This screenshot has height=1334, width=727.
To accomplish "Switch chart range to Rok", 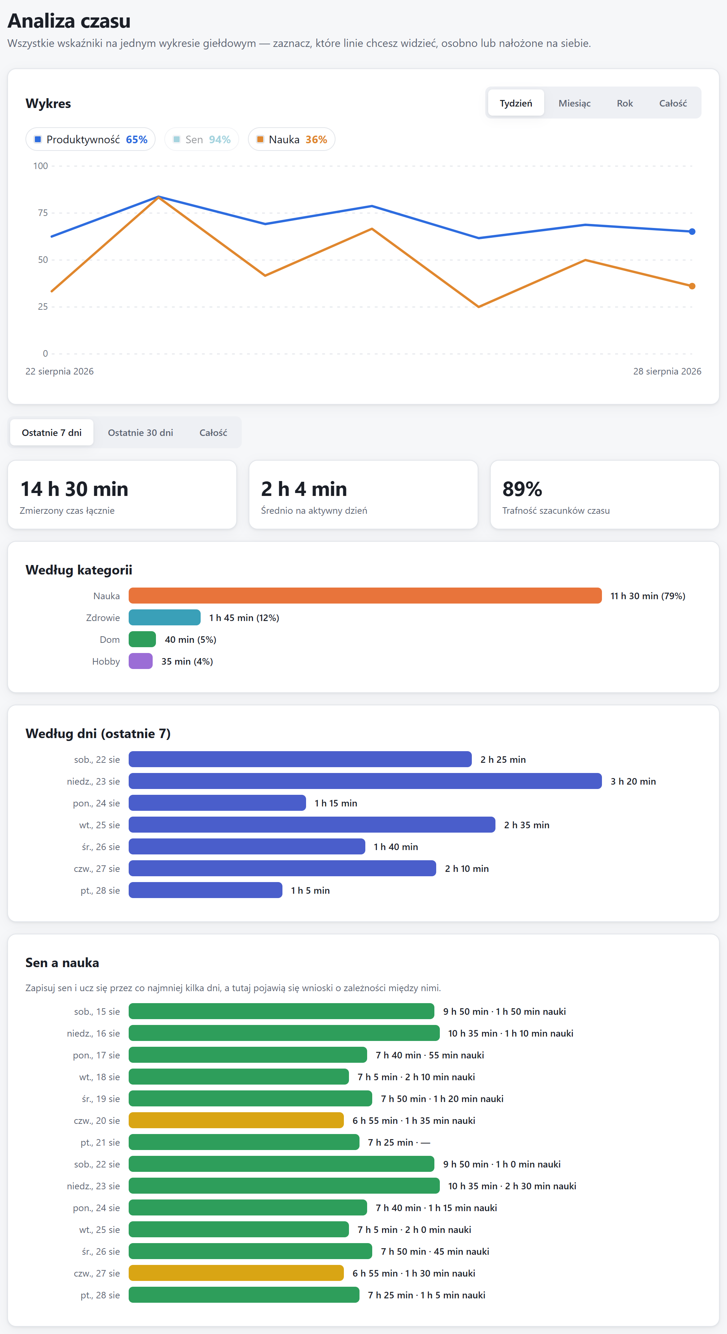I will 624,103.
